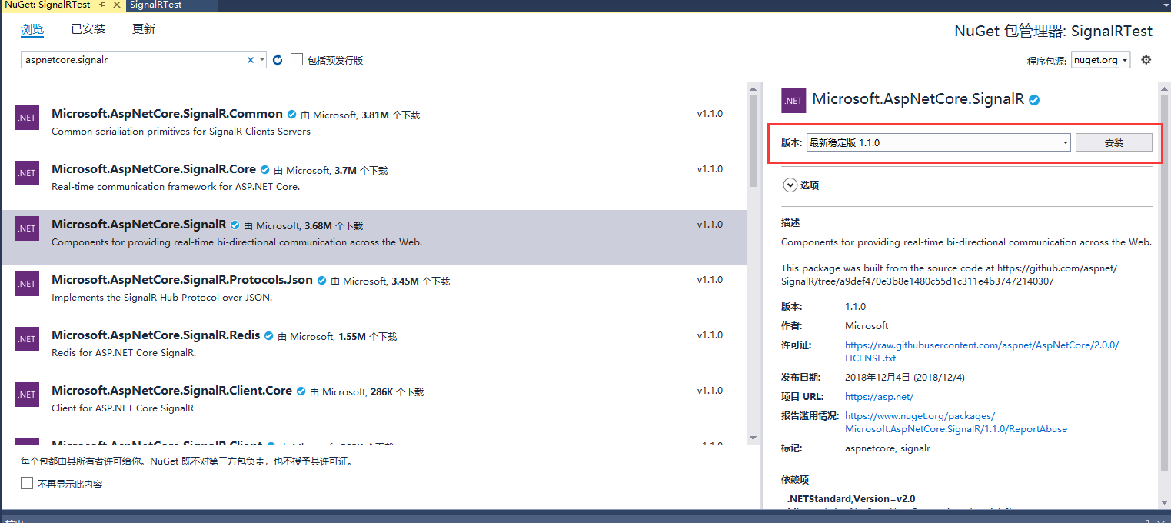Click the SignalR.Redis .NET package icon
This screenshot has width=1171, height=523.
point(27,339)
